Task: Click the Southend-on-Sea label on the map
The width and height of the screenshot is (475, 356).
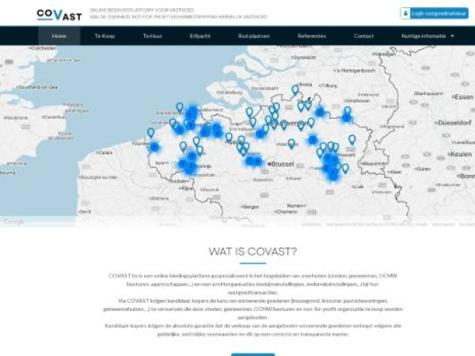Action: (38, 87)
